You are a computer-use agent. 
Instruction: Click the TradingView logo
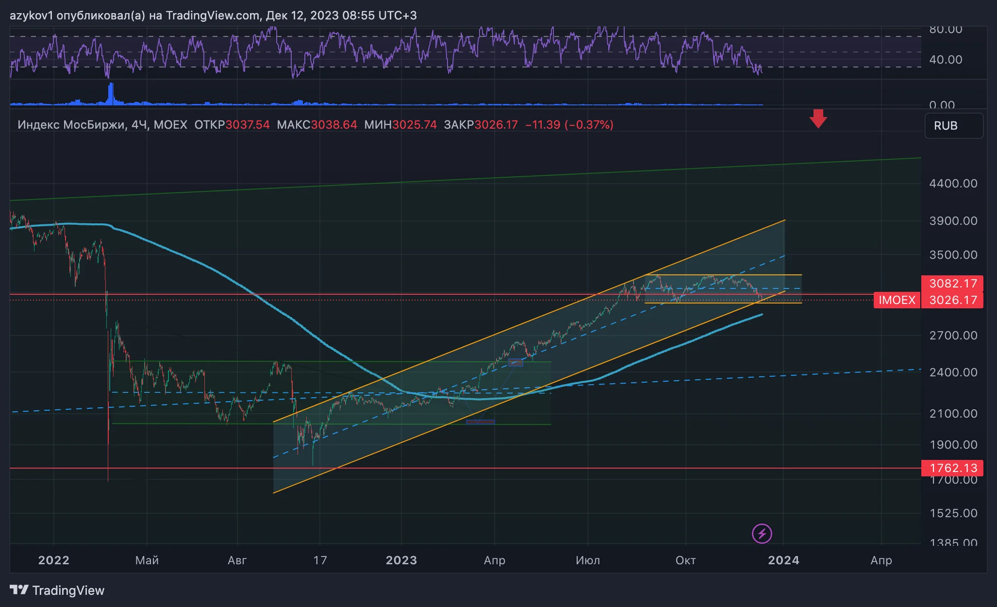point(57,590)
